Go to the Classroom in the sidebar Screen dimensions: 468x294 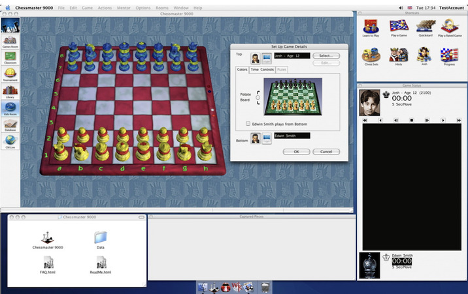(10, 57)
